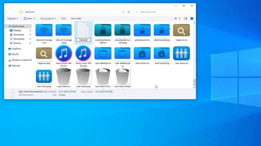This screenshot has height=146, width=261.
Task: Select the regexxer.ico search icon
Action: point(181,30)
